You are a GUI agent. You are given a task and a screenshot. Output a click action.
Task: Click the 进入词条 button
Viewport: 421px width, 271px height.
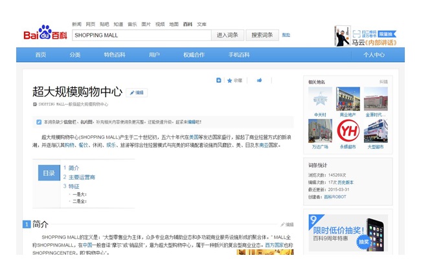coord(227,35)
